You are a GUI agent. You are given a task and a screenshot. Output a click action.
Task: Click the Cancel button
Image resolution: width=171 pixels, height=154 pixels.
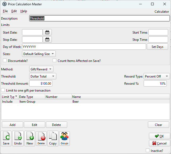(x=159, y=143)
